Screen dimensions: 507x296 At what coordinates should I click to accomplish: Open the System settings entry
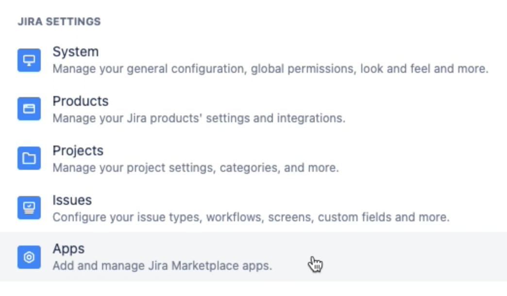coord(76,52)
